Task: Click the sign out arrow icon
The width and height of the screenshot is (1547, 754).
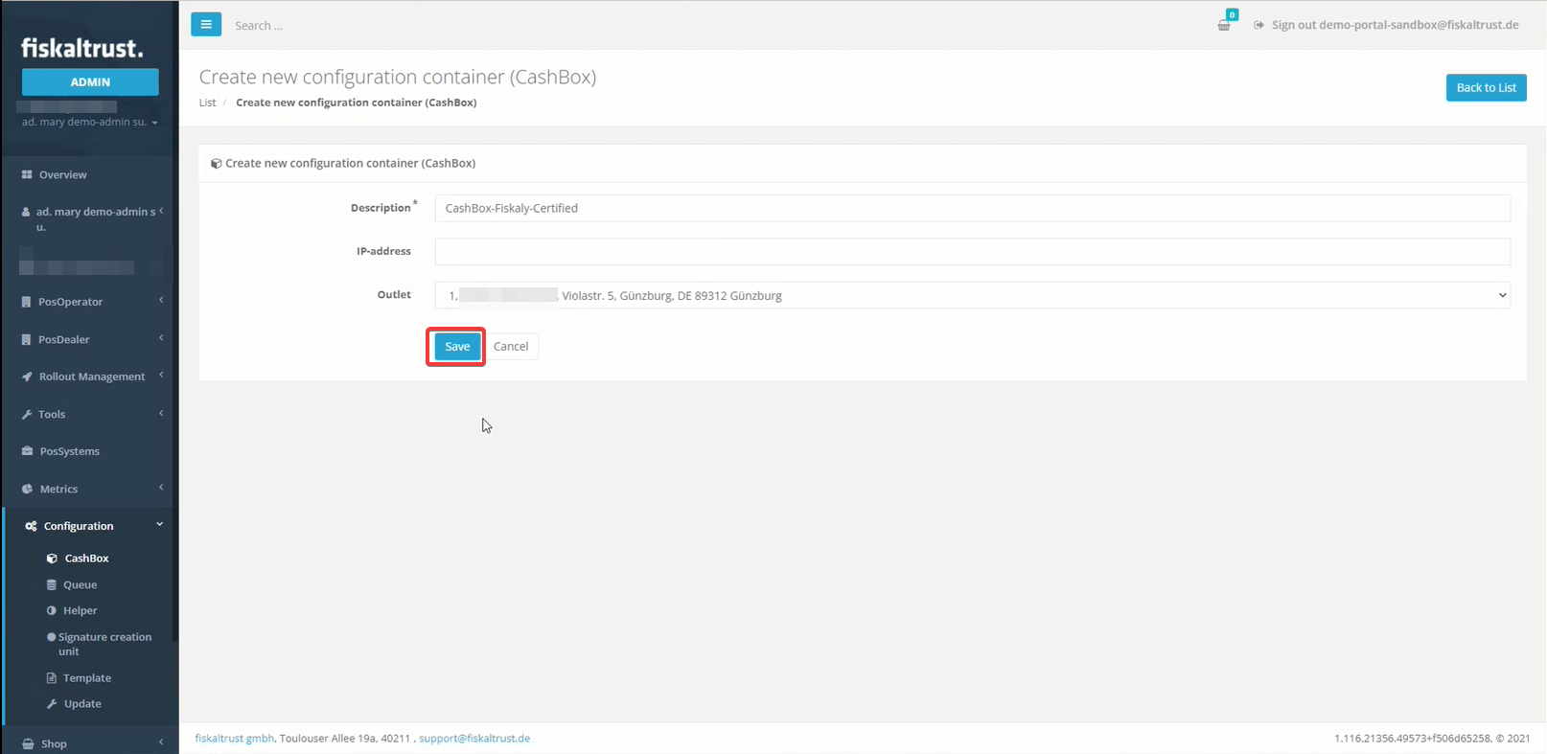Action: [x=1258, y=25]
